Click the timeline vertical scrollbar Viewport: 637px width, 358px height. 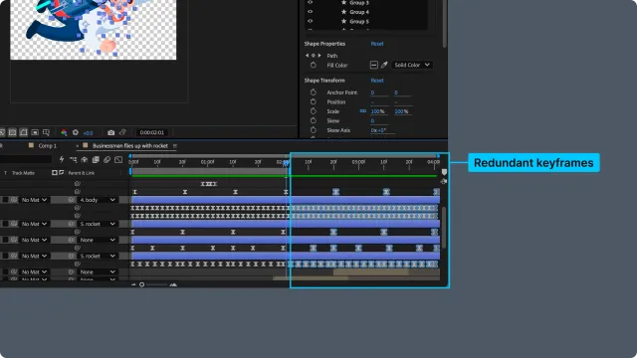pos(444,228)
